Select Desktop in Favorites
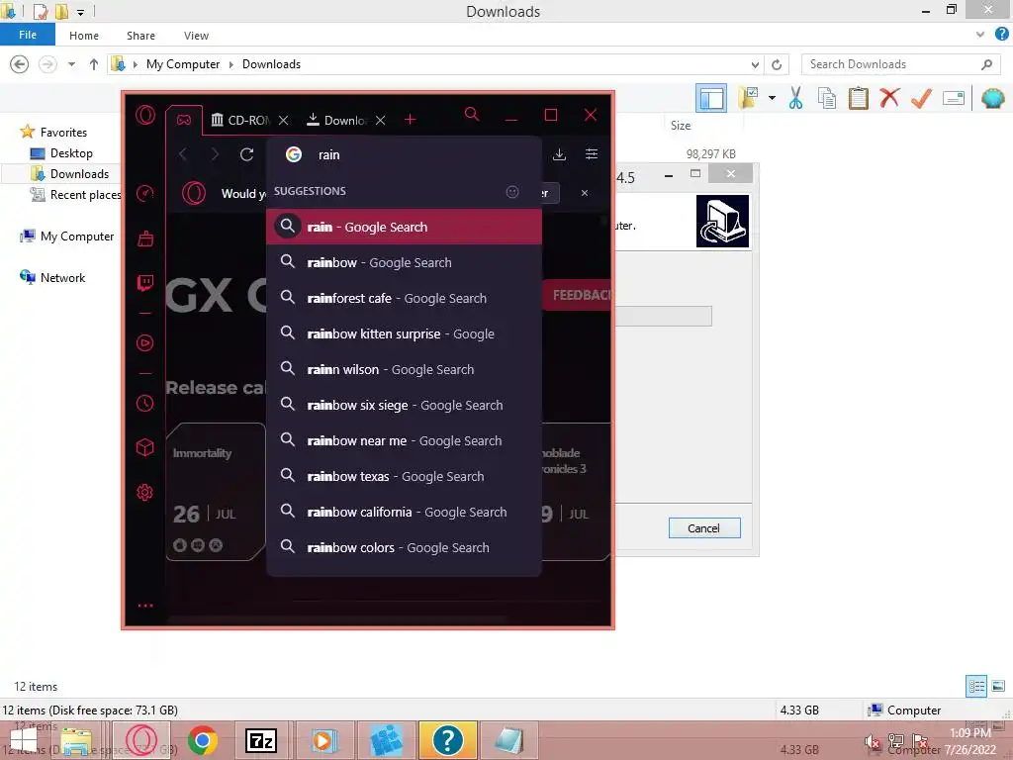 coord(71,153)
